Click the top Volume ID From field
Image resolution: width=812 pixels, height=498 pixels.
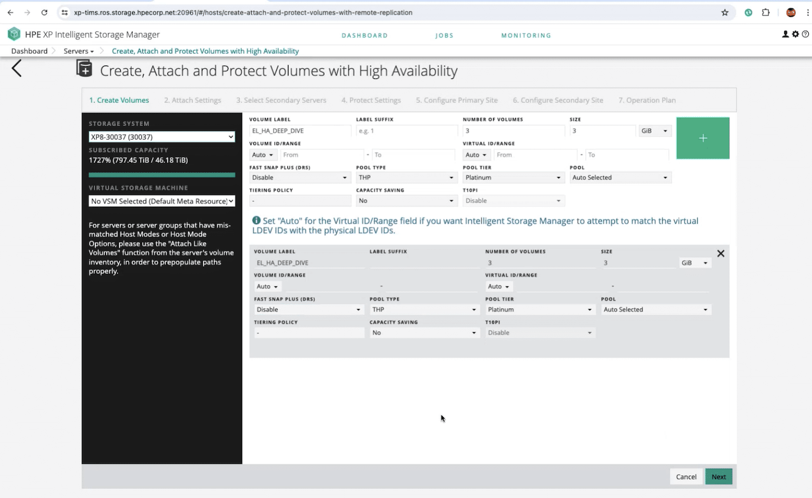tap(322, 155)
